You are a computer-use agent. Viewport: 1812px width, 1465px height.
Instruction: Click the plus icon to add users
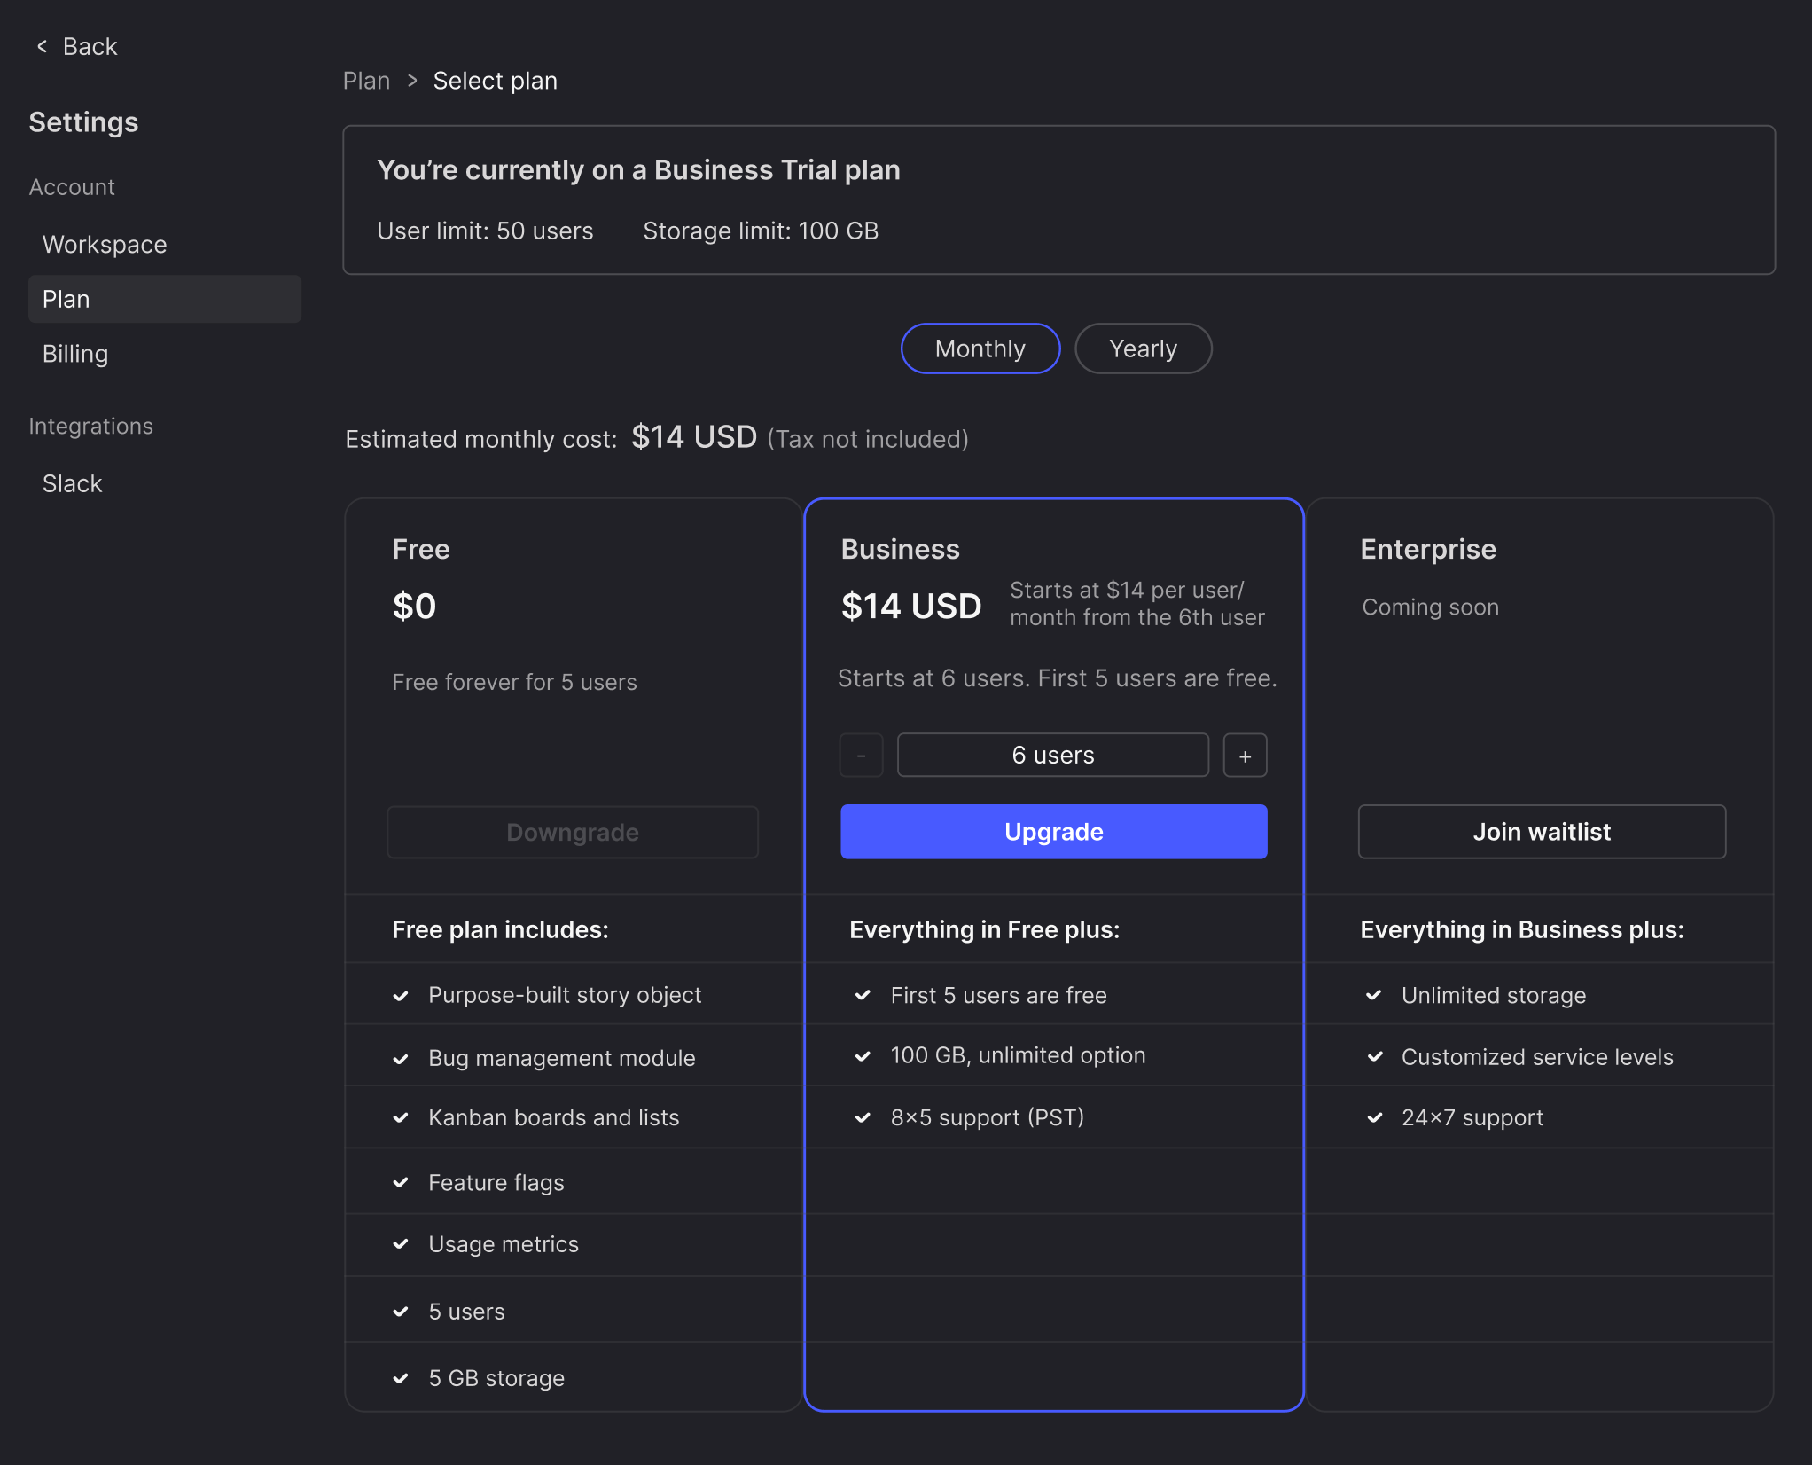click(x=1245, y=756)
